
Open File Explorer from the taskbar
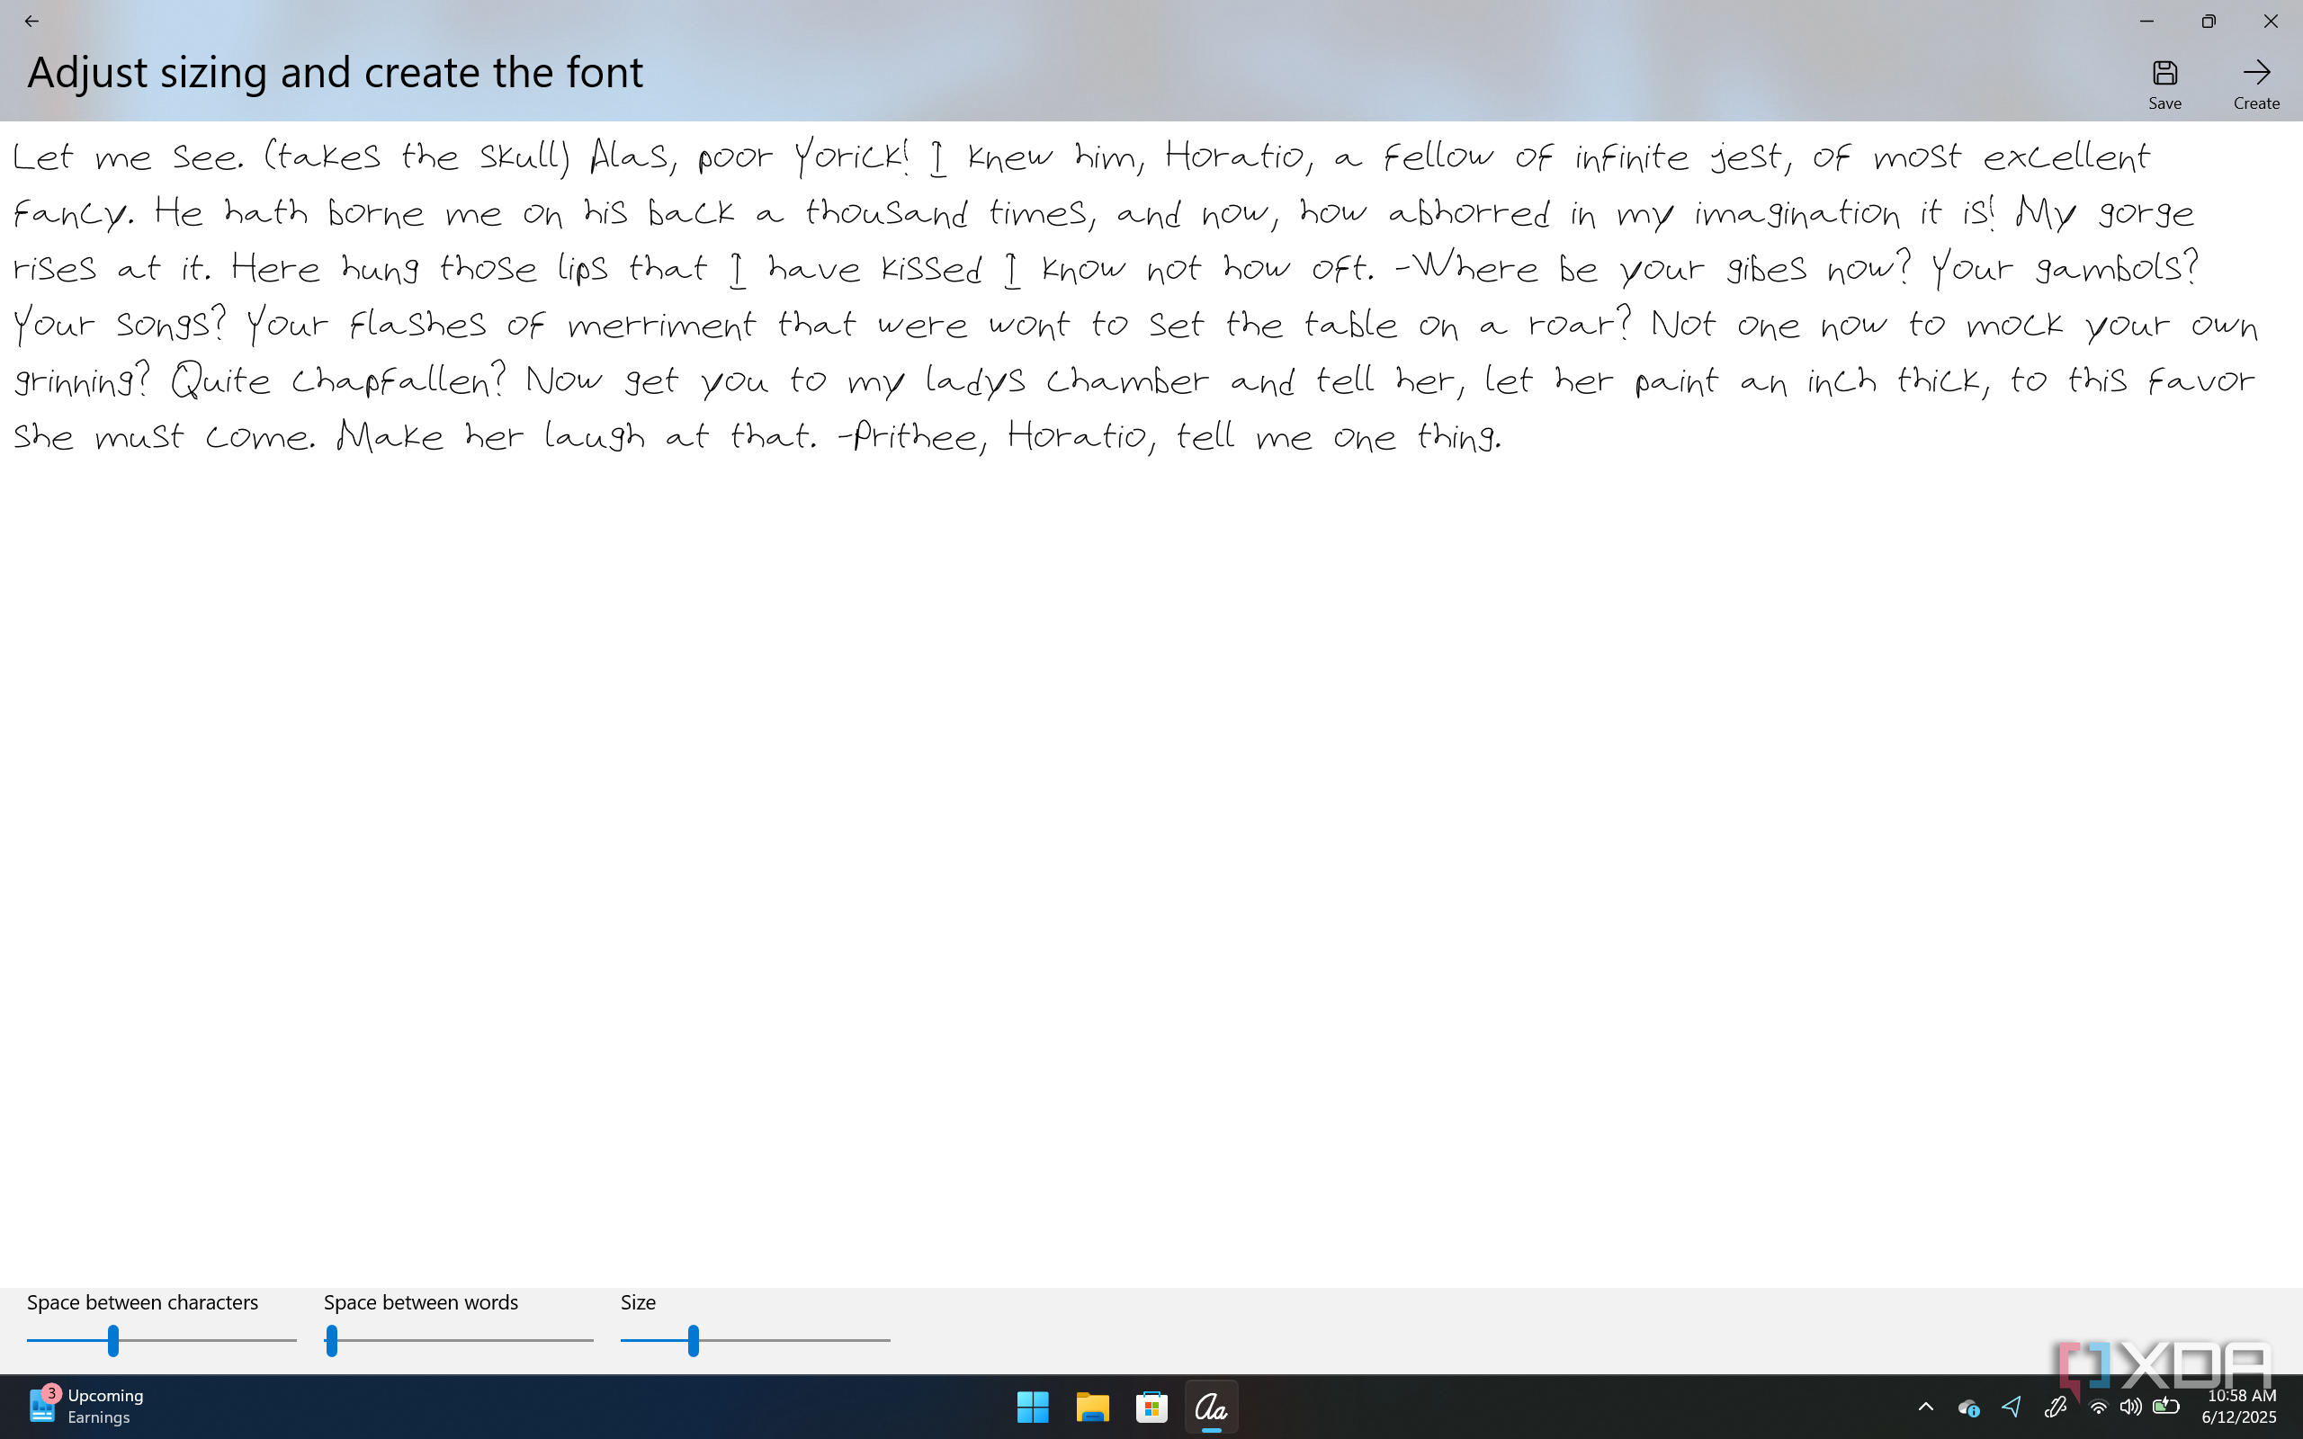point(1092,1407)
